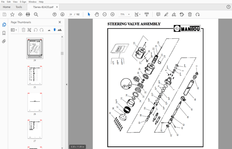
Task: Close the Page Thumbnails panel
Action: 60,22
